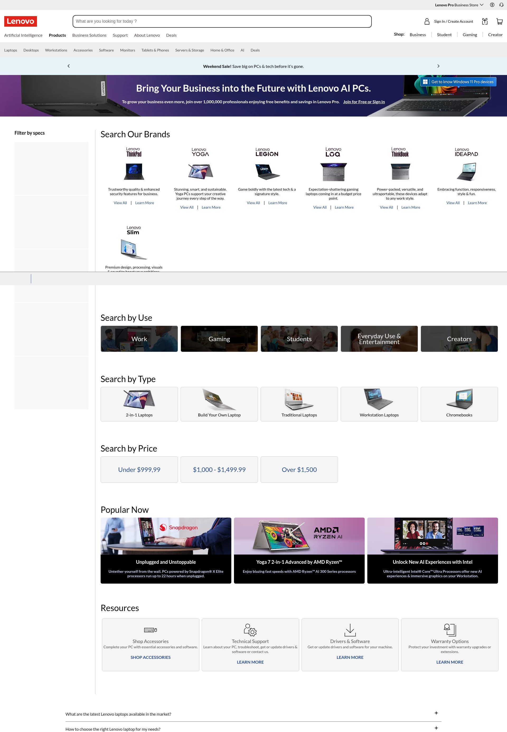Expand the latest Lenovo laptops FAQ question
The height and width of the screenshot is (732, 507).
tap(253, 714)
